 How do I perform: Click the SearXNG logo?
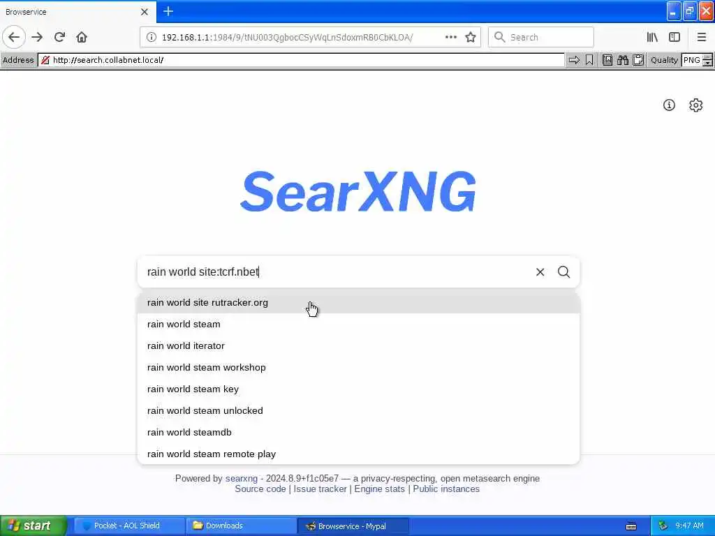[x=358, y=191]
